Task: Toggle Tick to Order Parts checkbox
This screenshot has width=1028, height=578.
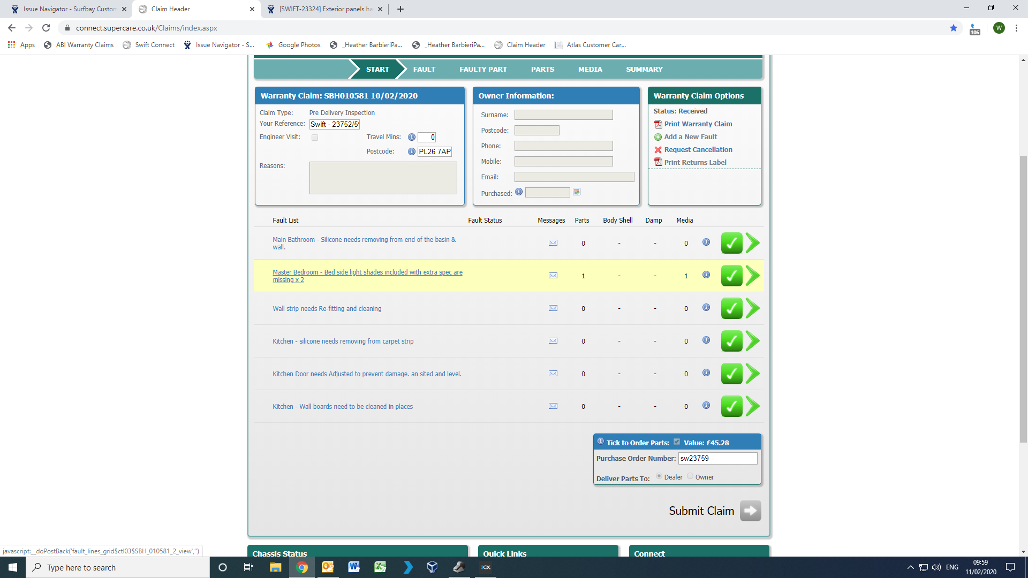Action: (x=677, y=442)
